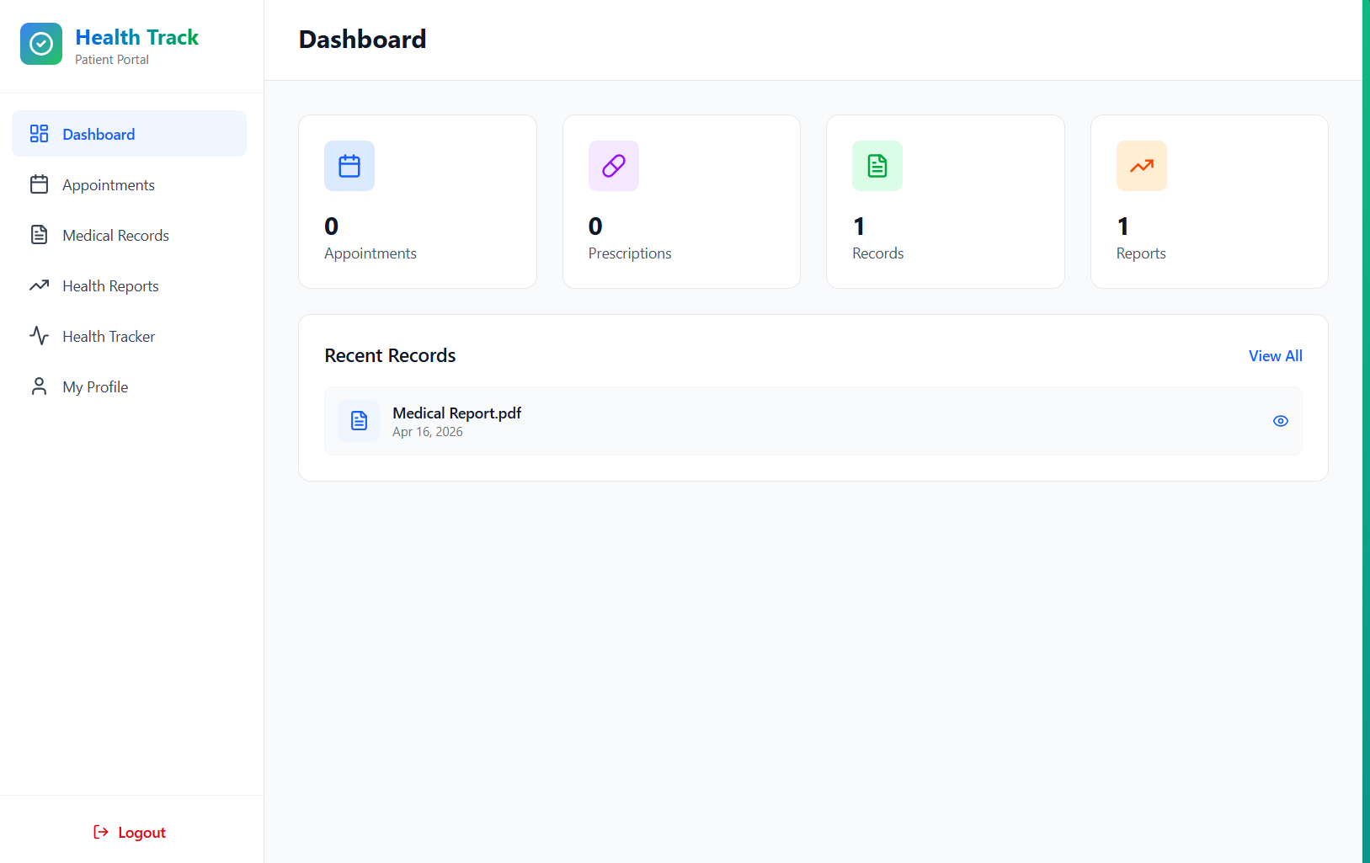Image resolution: width=1370 pixels, height=863 pixels.
Task: Open View All recent records
Action: tap(1274, 355)
